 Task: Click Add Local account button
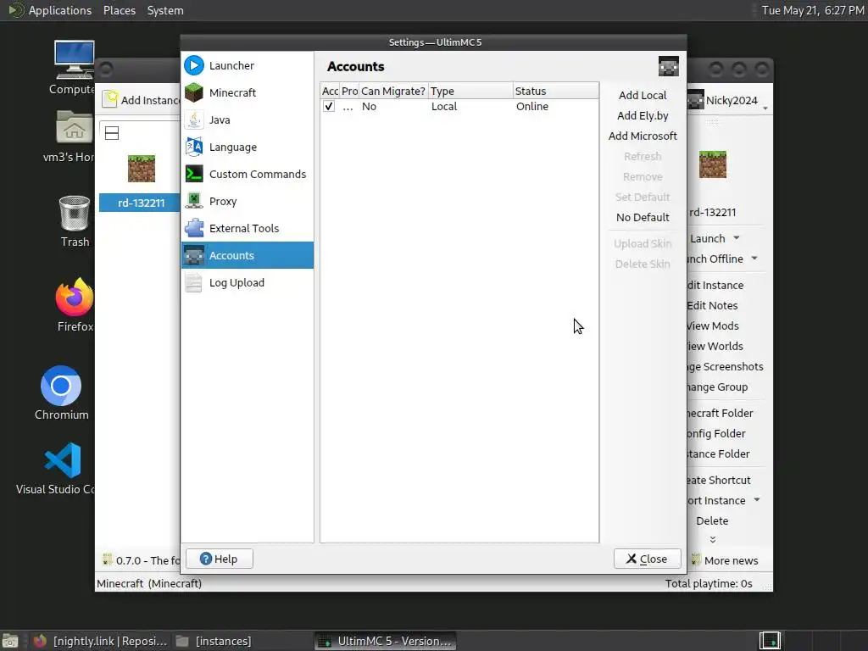pyautogui.click(x=643, y=95)
